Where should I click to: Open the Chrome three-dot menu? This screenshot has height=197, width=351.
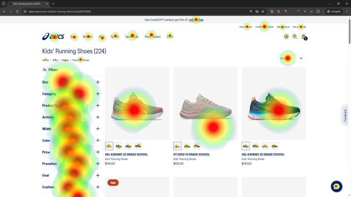coord(347,11)
